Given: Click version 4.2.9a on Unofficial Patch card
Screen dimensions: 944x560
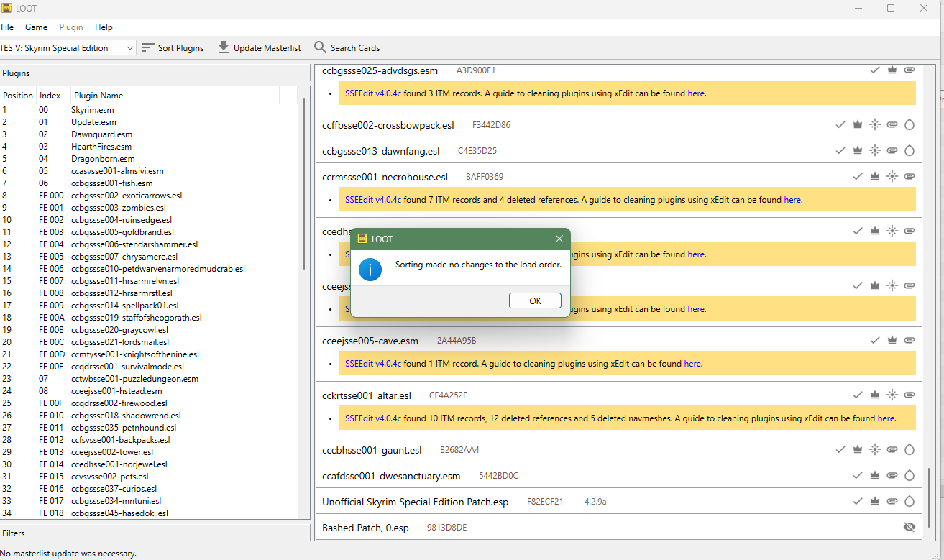Looking at the screenshot, I should [595, 501].
